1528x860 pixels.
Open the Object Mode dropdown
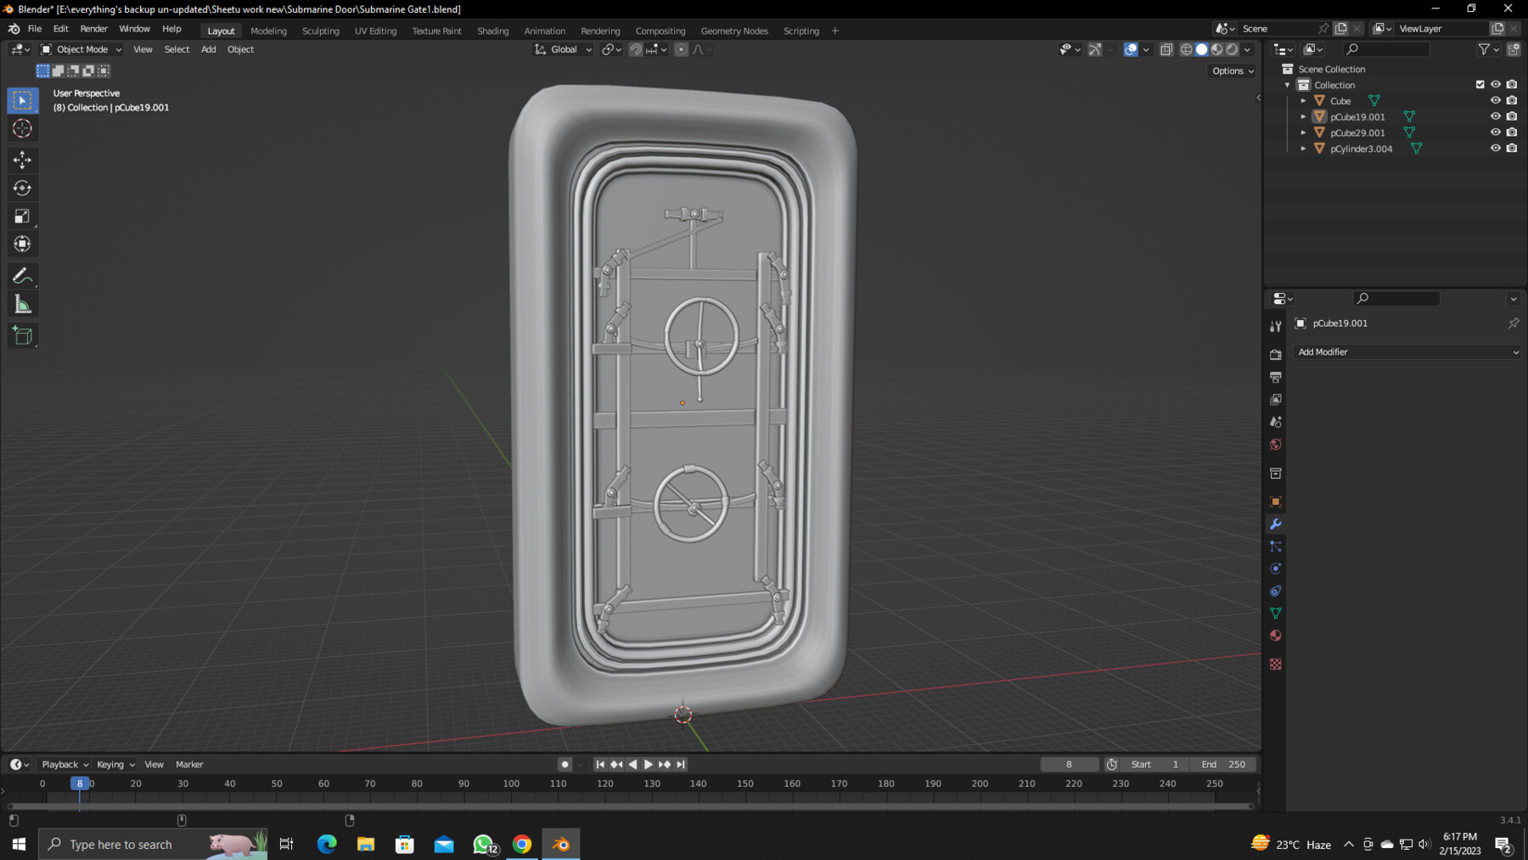pyautogui.click(x=81, y=49)
